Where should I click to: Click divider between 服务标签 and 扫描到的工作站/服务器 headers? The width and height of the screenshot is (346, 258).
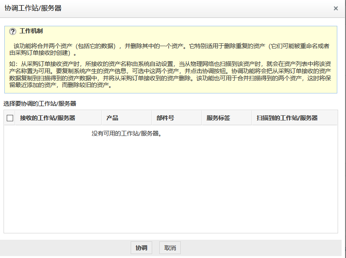coord(251,118)
